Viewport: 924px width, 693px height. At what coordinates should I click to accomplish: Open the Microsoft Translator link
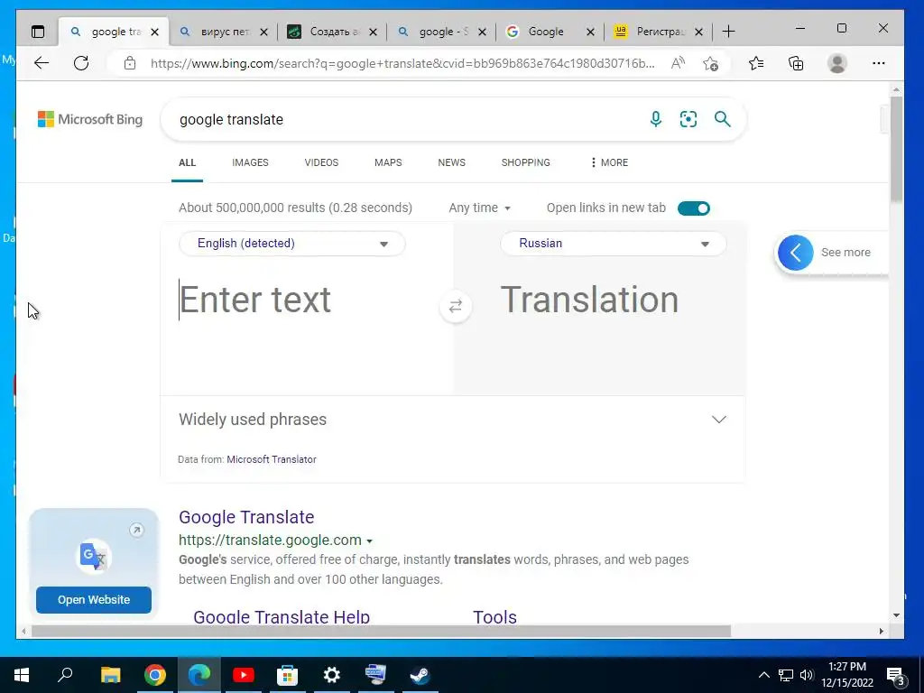(272, 459)
